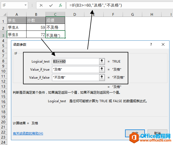Select row 24 header
Screen dimensions: 173x145
(x=3, y=142)
